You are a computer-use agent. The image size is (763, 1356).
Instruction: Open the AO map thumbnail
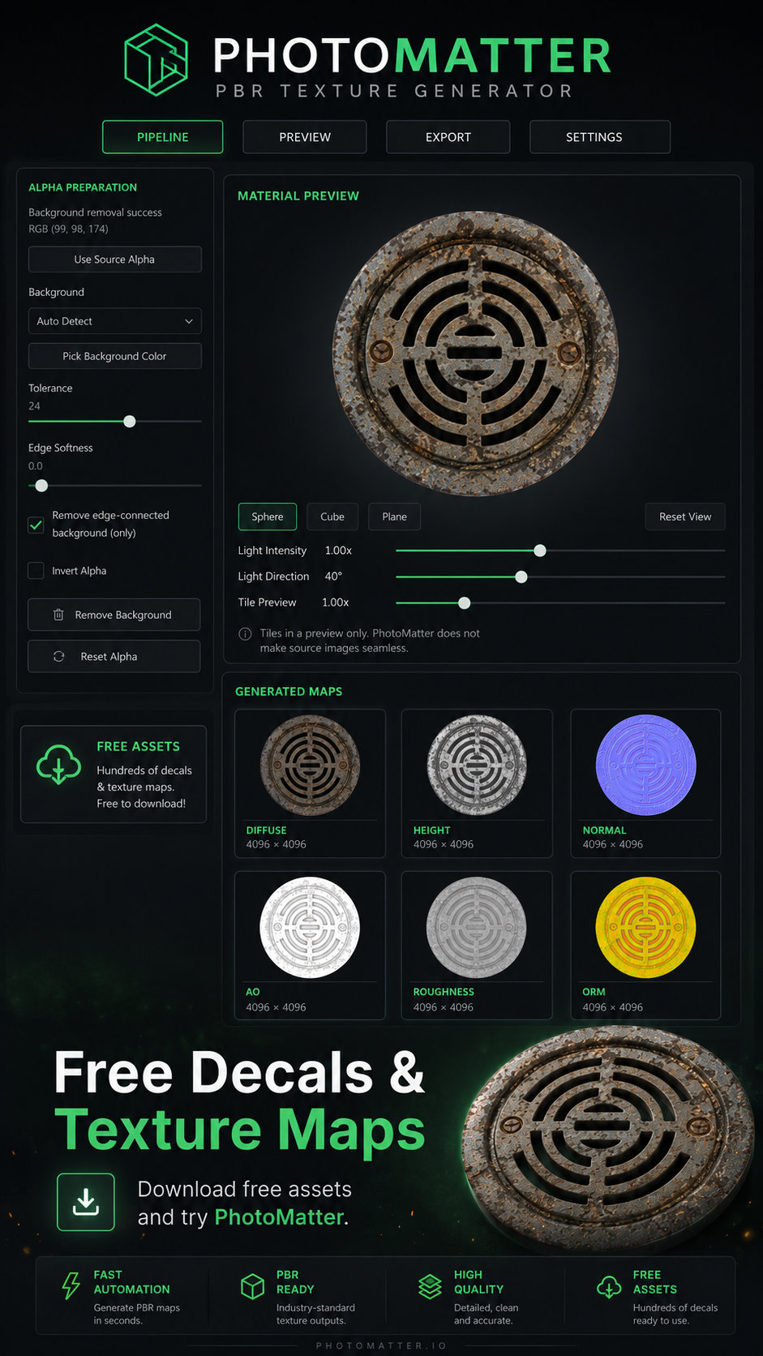tap(310, 945)
